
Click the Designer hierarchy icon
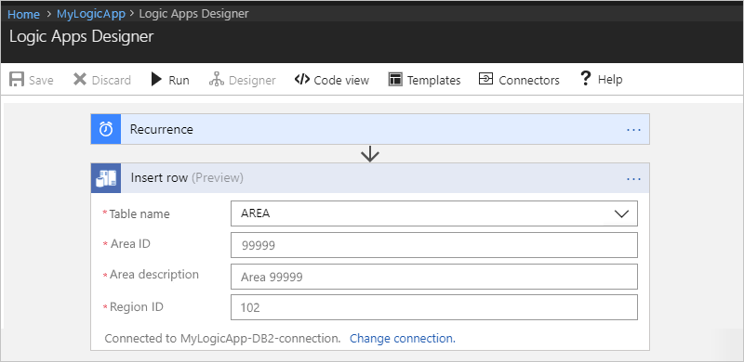pos(217,79)
